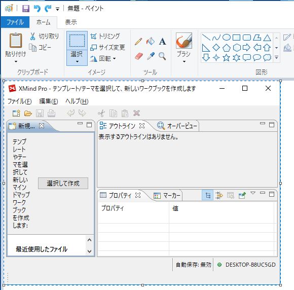Select the Color picker eyedropper tool
The height and width of the screenshot is (290, 294).
(x=151, y=56)
